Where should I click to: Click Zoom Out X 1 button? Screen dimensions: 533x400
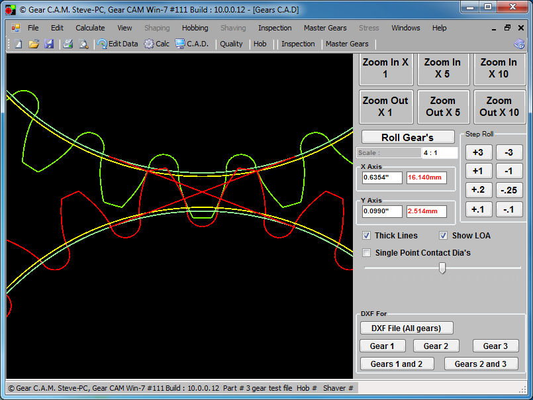click(x=386, y=107)
